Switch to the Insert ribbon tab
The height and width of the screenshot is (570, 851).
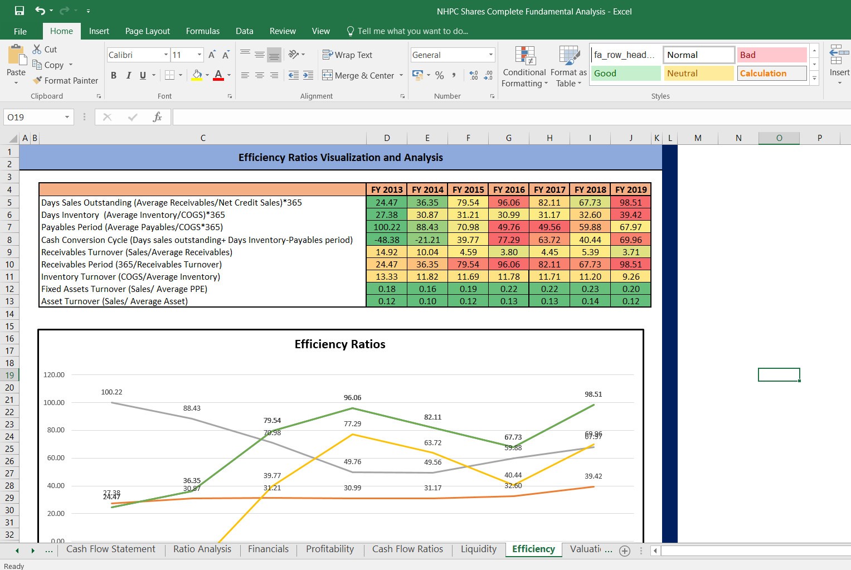point(99,31)
